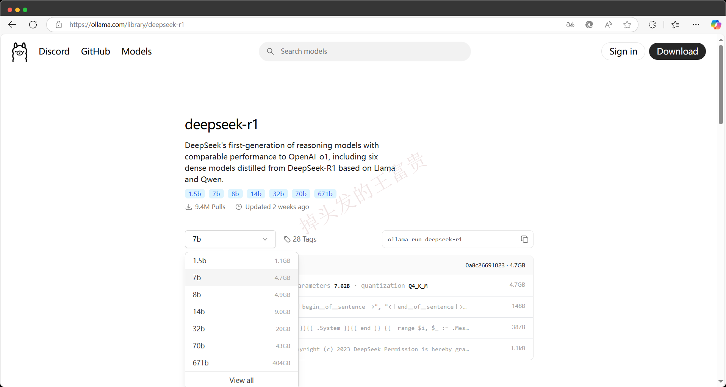Click the 7b blue tag chip
This screenshot has width=726, height=387.
point(216,194)
